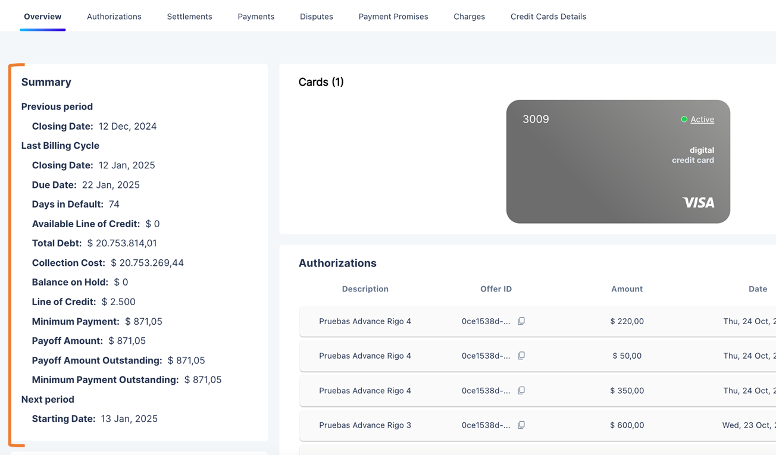Copy offer ID in $ 350,00 row
The width and height of the screenshot is (776, 455).
[x=521, y=391]
